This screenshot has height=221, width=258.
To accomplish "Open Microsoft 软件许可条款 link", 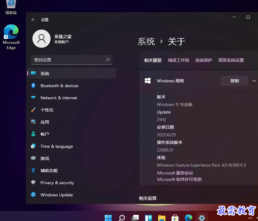I will [x=180, y=179].
